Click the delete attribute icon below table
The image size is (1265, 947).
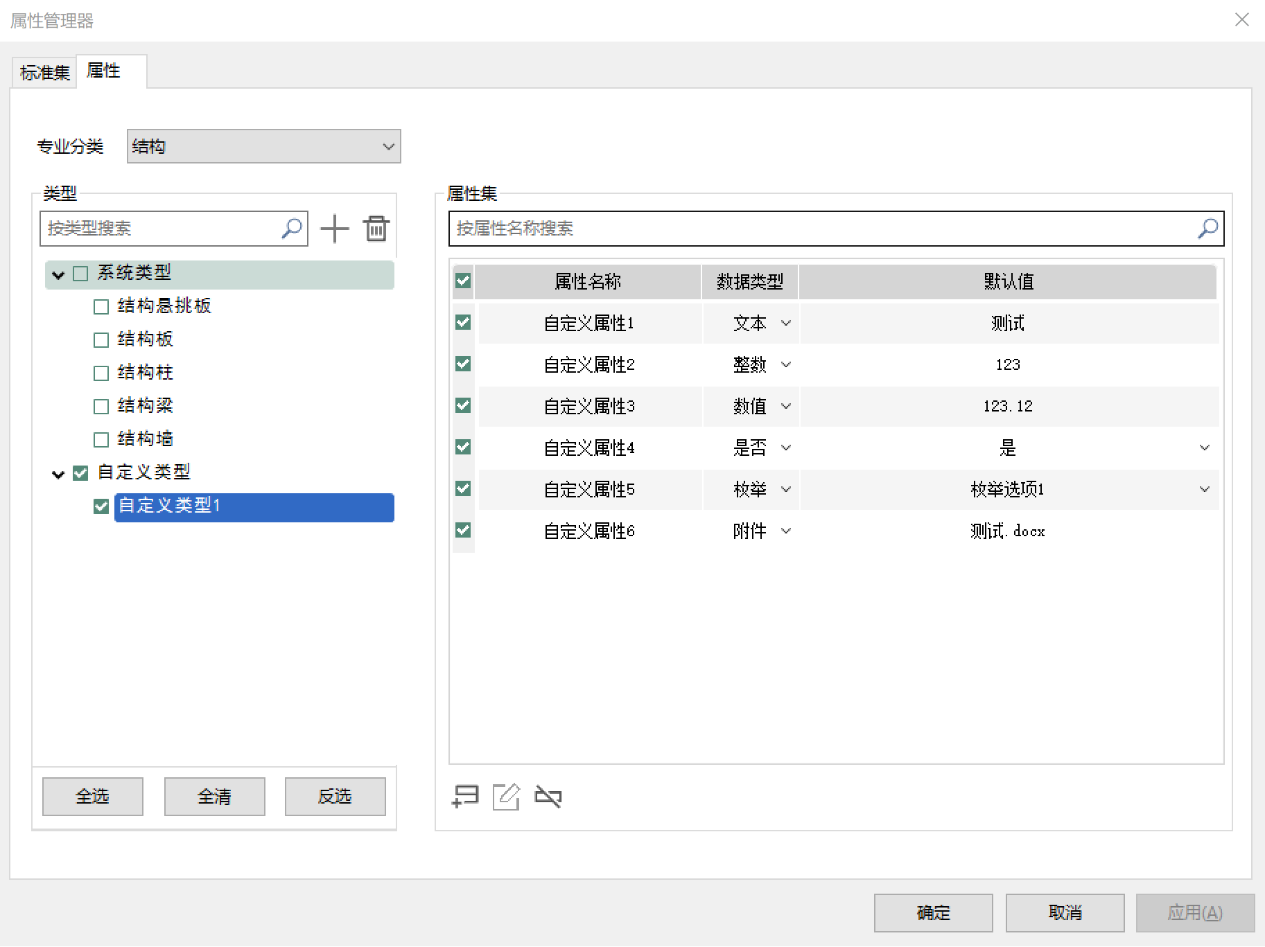point(548,797)
